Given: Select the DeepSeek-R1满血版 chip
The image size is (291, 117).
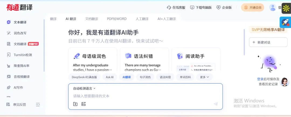Looking at the screenshot, I should point(84,77).
